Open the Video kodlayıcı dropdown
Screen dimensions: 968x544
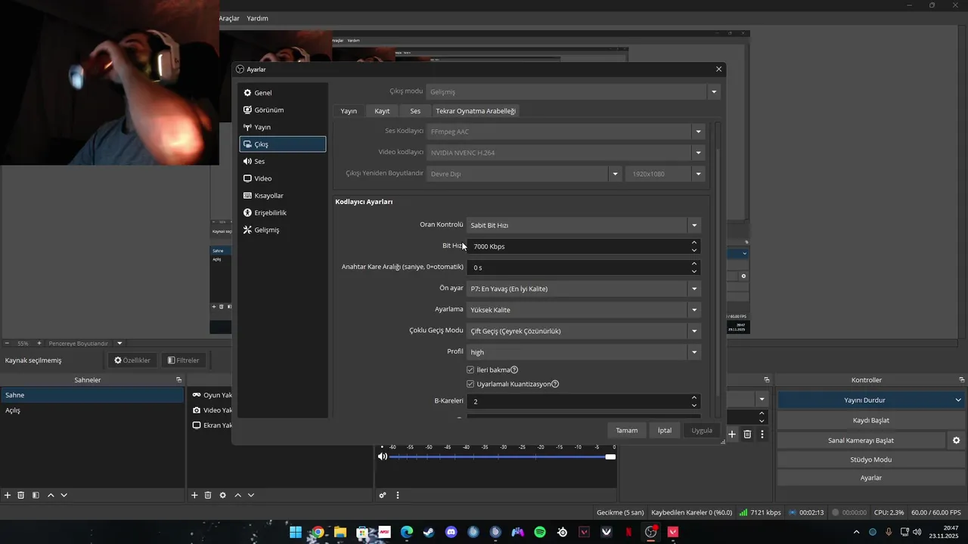[x=698, y=153]
